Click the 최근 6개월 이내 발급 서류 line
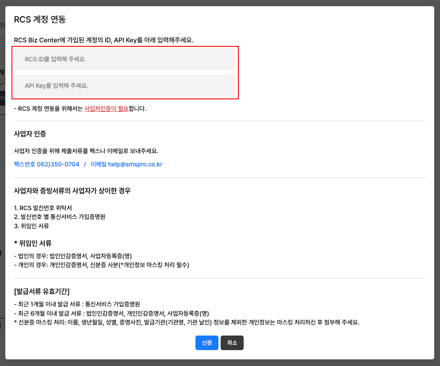440x366 pixels. (x=111, y=313)
